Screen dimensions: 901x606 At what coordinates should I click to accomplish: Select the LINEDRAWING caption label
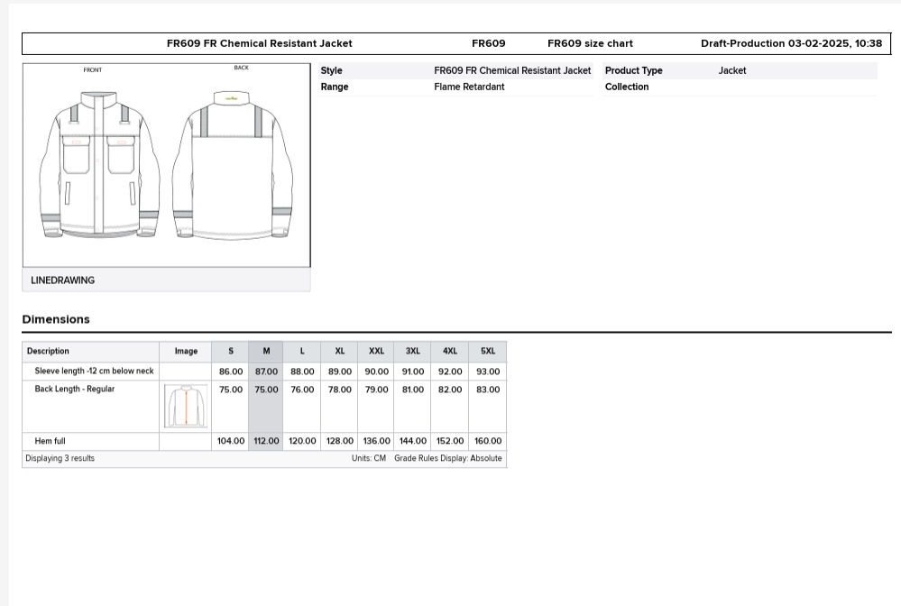[63, 280]
